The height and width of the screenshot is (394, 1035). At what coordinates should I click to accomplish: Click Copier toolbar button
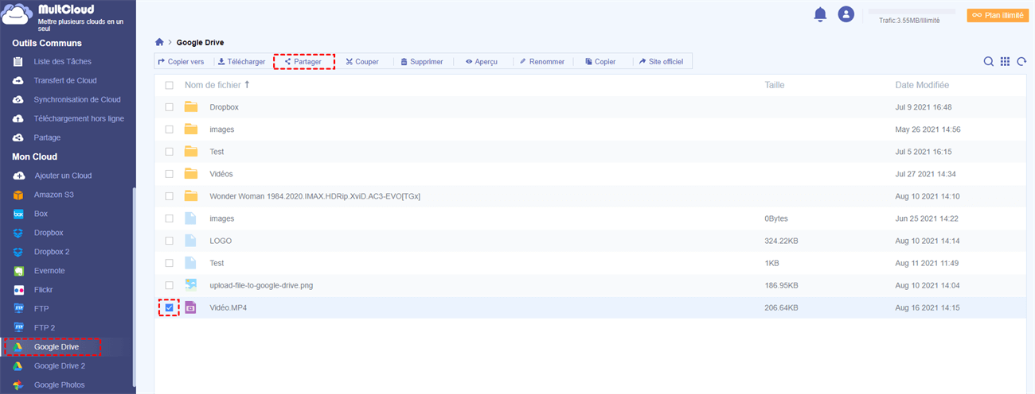pos(600,61)
